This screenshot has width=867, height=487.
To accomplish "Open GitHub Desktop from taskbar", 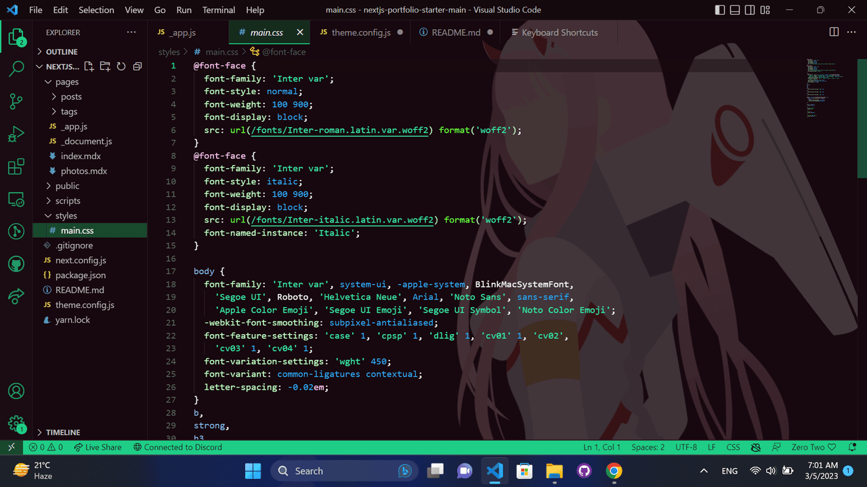I will (x=584, y=471).
